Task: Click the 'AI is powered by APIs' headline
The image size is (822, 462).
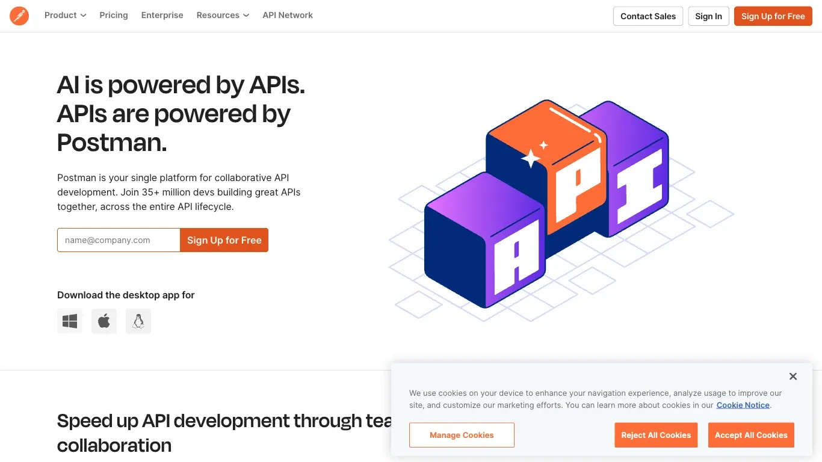Action: (x=181, y=114)
